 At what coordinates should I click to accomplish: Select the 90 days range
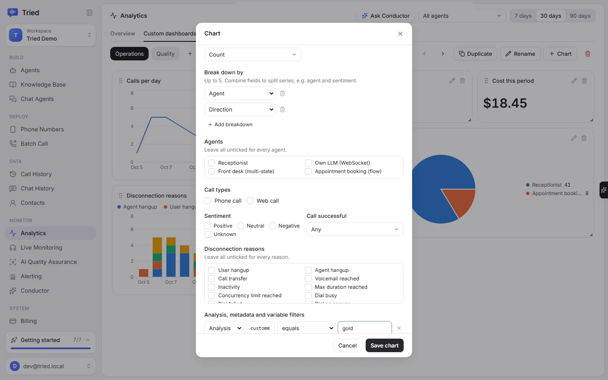tap(580, 16)
